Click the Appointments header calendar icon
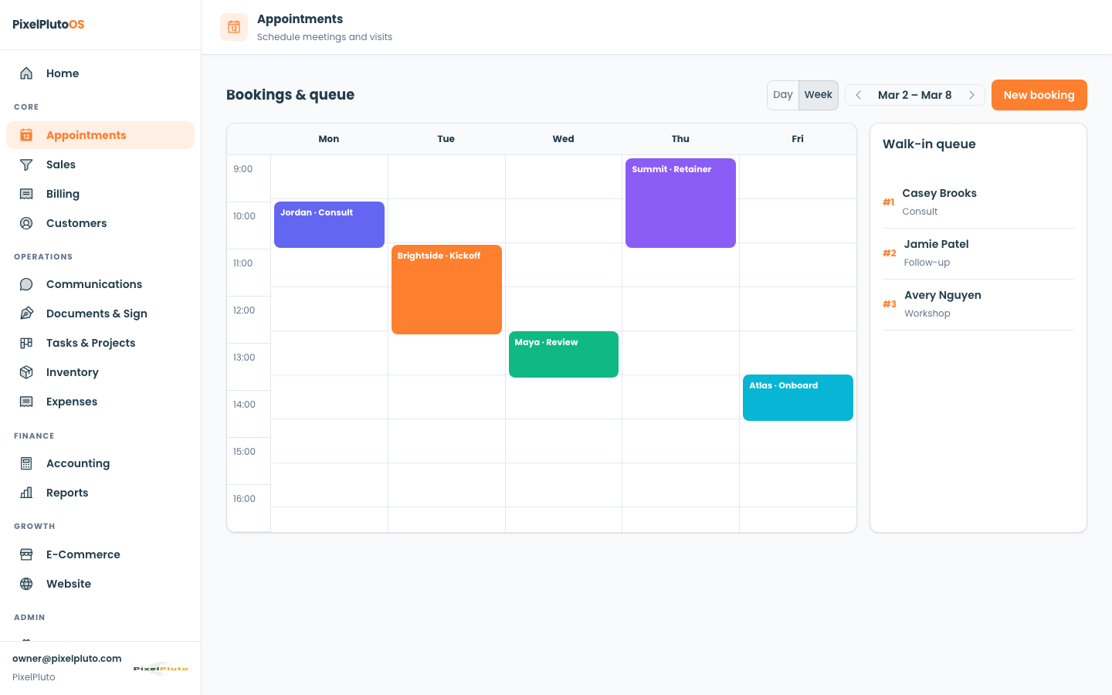 234,27
